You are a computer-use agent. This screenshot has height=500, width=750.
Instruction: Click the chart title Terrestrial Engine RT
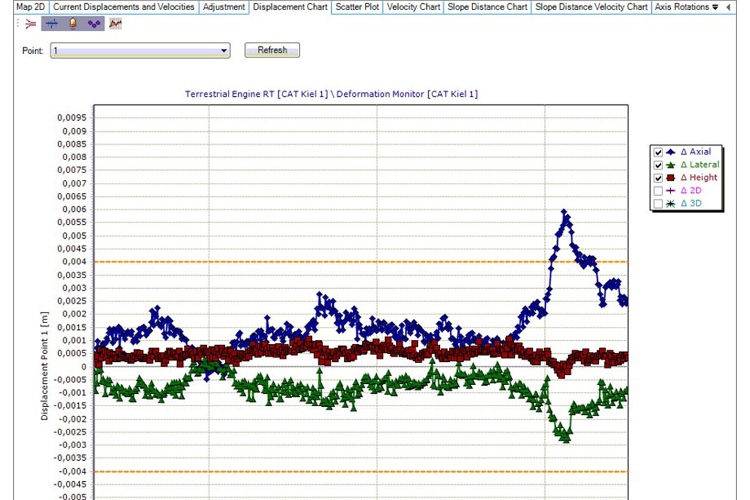tap(331, 94)
